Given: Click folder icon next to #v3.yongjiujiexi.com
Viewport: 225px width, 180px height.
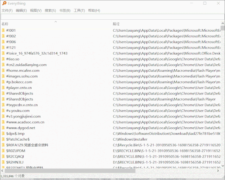Looking at the screenshot, I should 3,116.
